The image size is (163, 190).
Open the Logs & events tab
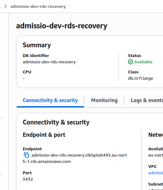pos(147,100)
